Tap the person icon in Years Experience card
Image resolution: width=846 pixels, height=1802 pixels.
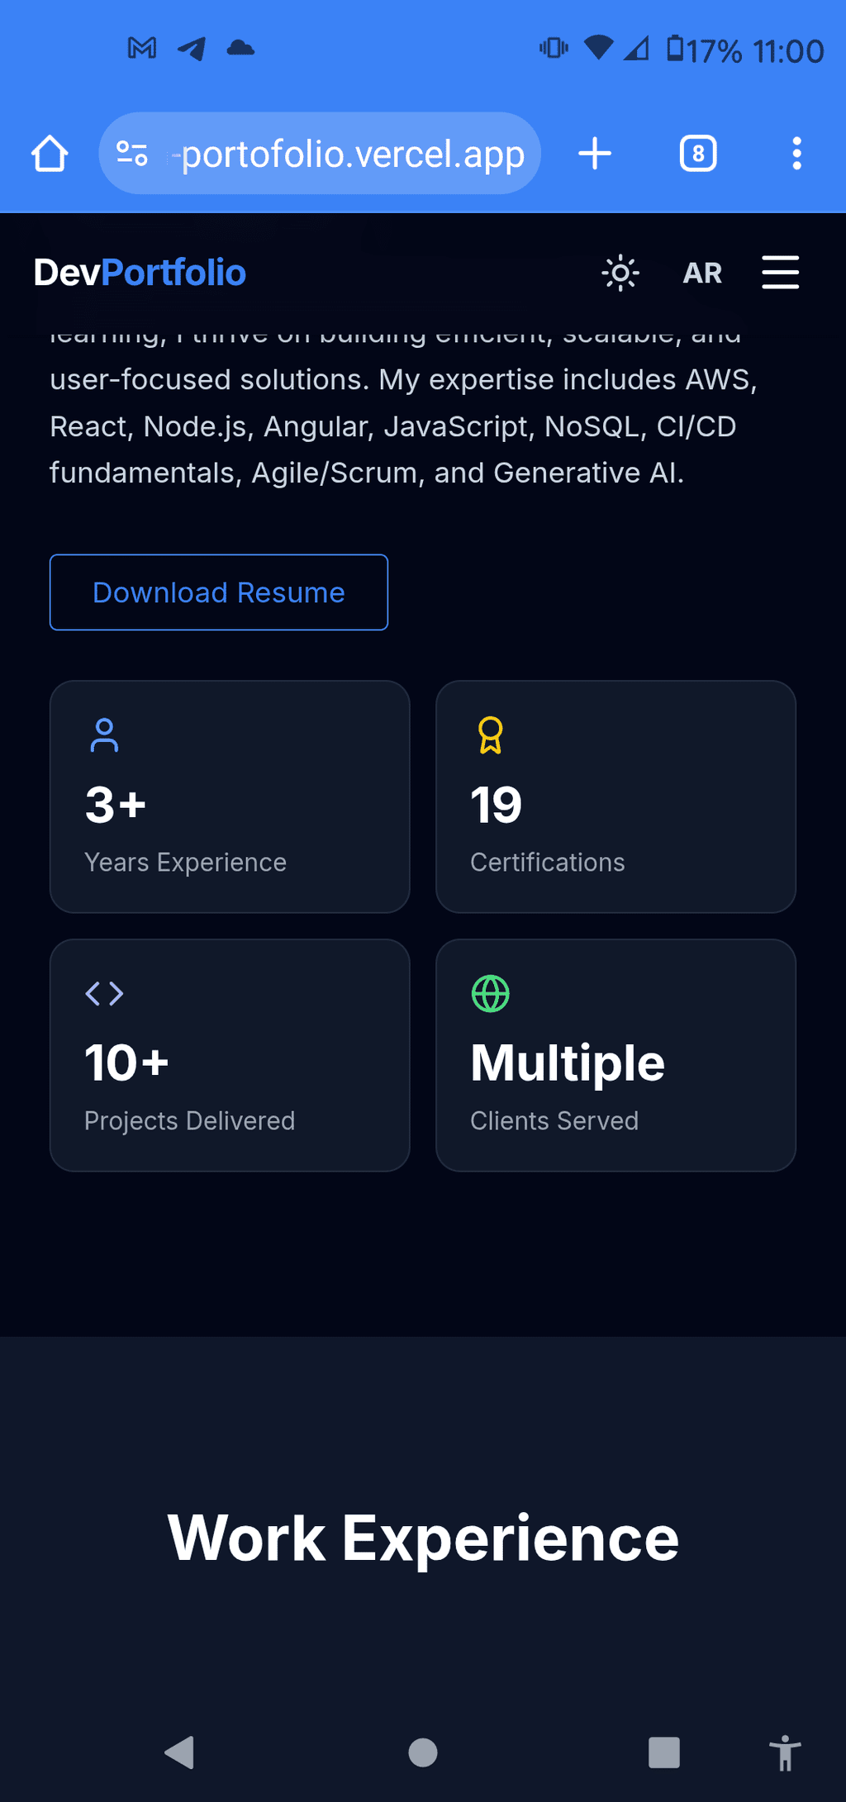[104, 735]
